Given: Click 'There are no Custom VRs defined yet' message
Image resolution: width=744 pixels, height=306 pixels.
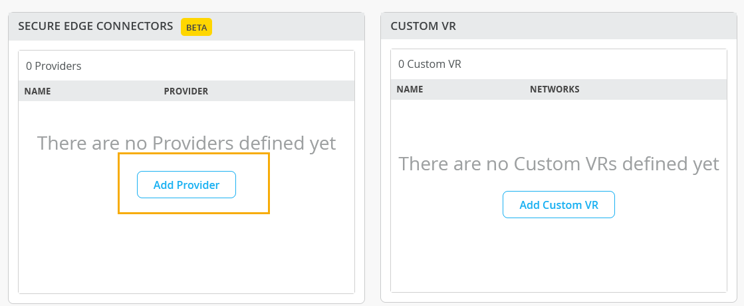Looking at the screenshot, I should 558,164.
